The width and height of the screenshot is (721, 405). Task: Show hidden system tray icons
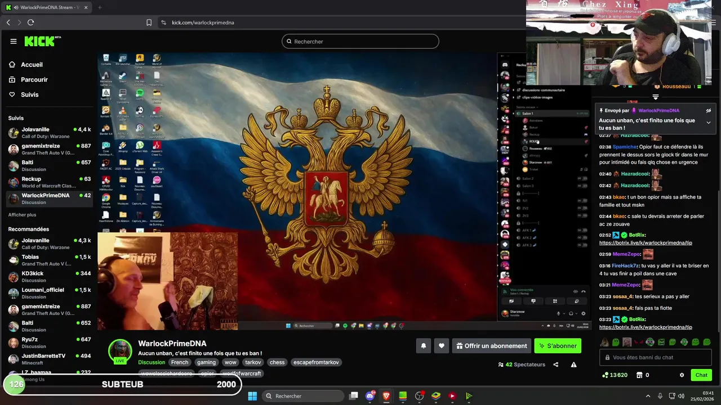[648, 396]
